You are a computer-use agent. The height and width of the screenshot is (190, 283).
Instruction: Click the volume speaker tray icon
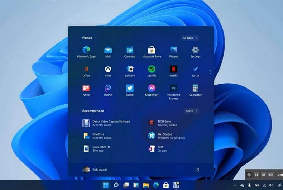tap(271, 185)
